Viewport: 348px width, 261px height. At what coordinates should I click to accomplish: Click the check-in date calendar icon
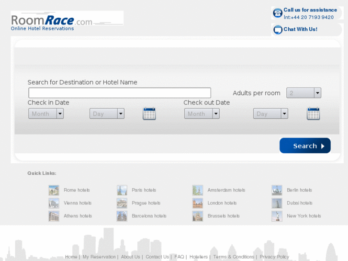point(149,113)
